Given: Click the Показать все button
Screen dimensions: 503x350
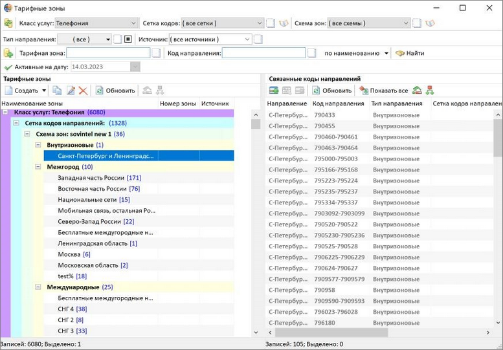Looking at the screenshot, I should click(x=384, y=91).
